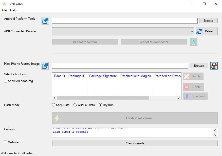Click the Package Signature column header
Image resolution: width=222 pixels, height=156 pixels.
(103, 76)
